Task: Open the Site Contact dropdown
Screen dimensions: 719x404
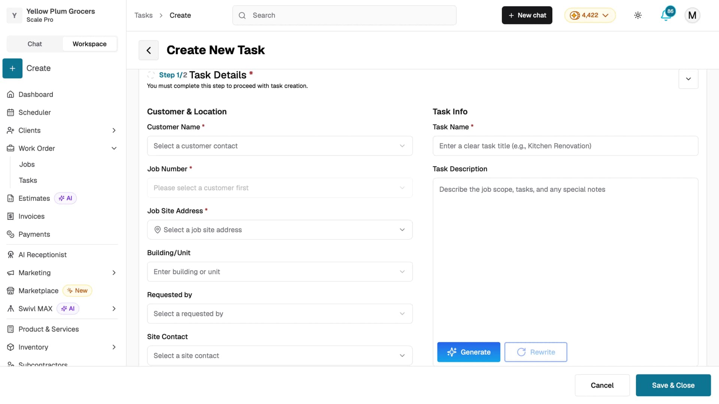Action: coord(280,355)
